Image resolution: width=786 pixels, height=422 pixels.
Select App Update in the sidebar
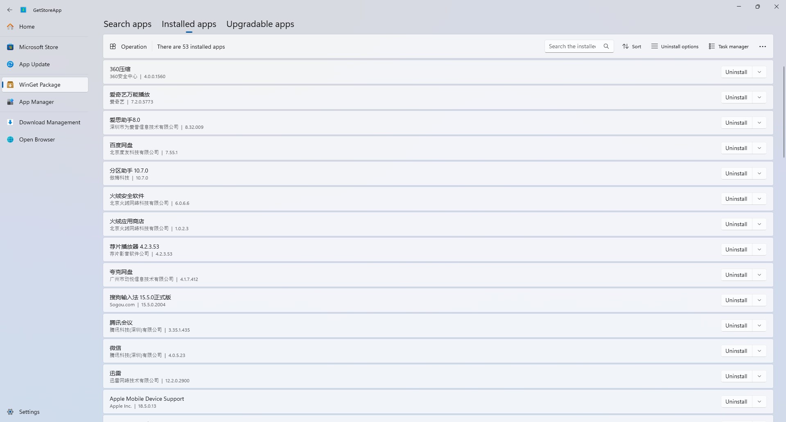(45, 64)
